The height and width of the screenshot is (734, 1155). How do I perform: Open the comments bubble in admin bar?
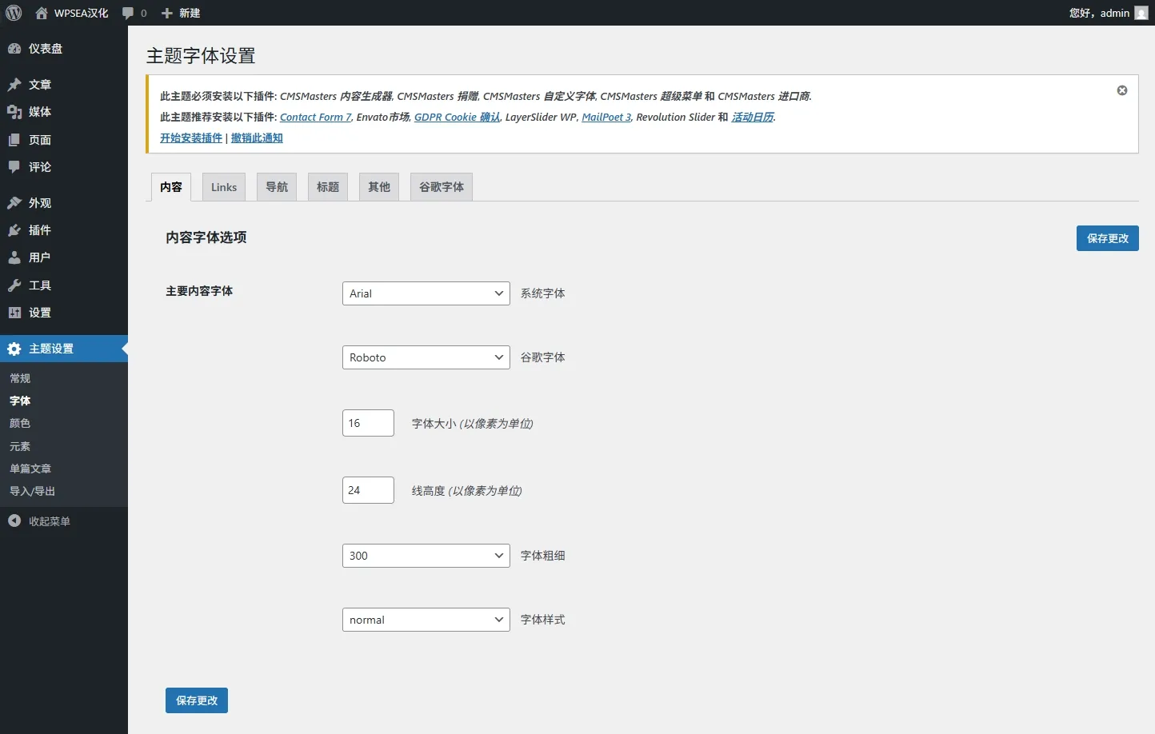128,13
